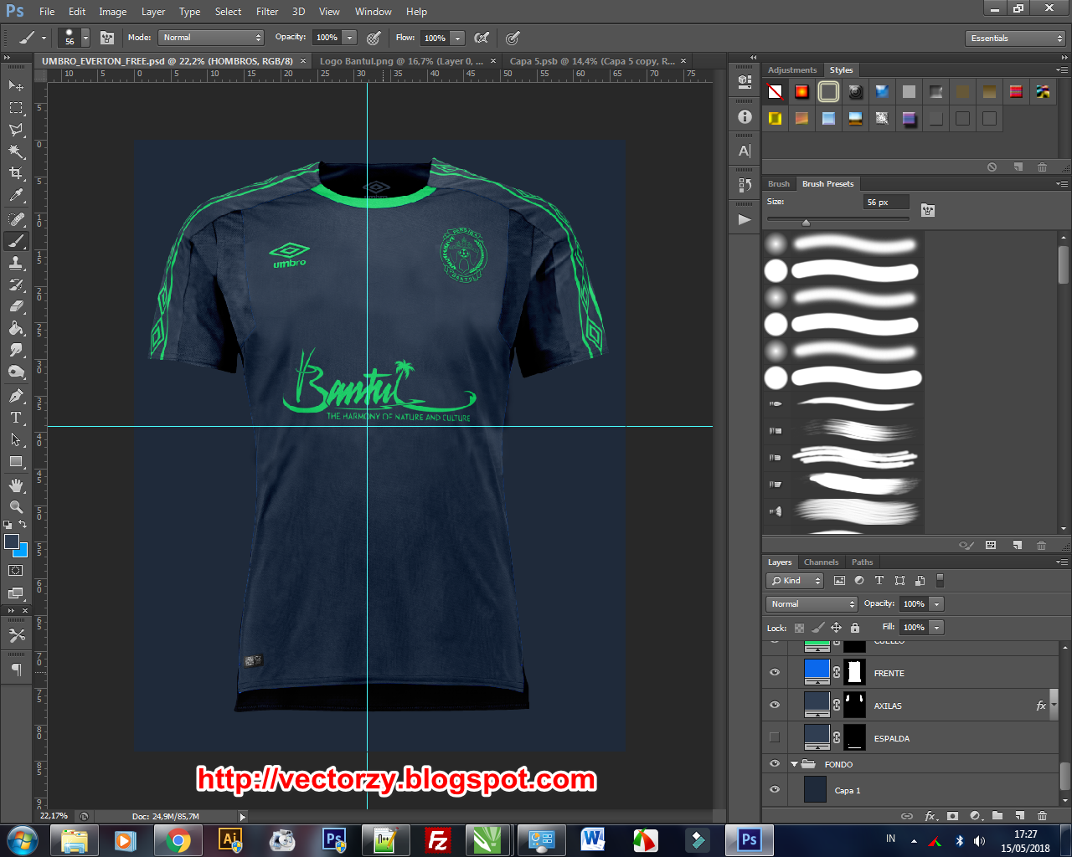Toggle layer filtering switch

[940, 580]
